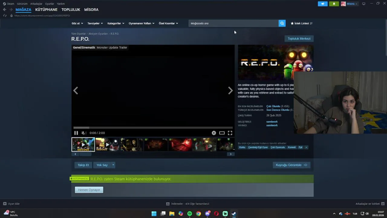Select the Çevrimiçi Eşli Oyun tag
The width and height of the screenshot is (387, 218).
click(258, 147)
